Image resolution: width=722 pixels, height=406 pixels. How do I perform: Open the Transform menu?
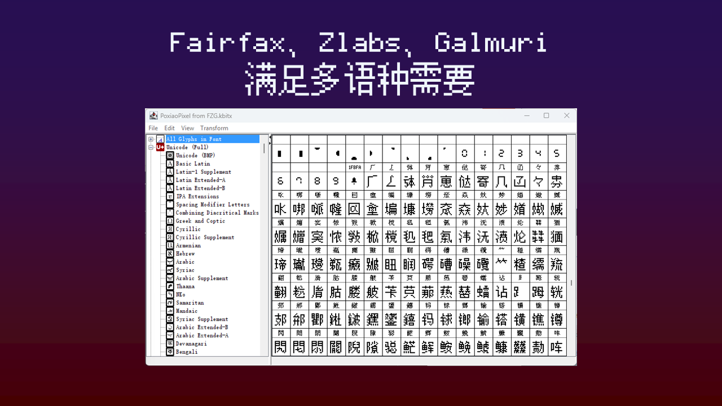(214, 128)
